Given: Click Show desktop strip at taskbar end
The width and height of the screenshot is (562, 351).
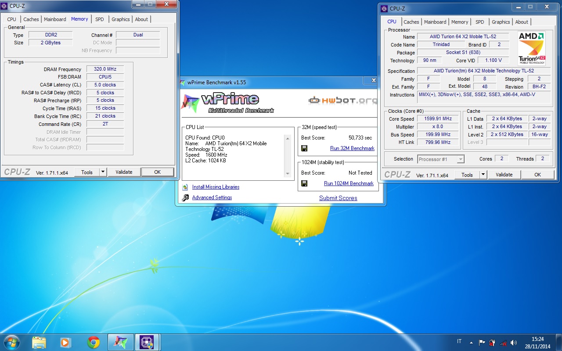Looking at the screenshot, I should 559,342.
